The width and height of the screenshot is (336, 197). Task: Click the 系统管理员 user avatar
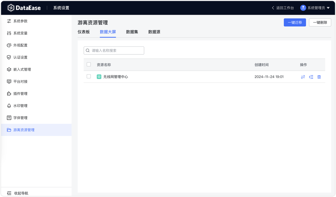coord(303,8)
